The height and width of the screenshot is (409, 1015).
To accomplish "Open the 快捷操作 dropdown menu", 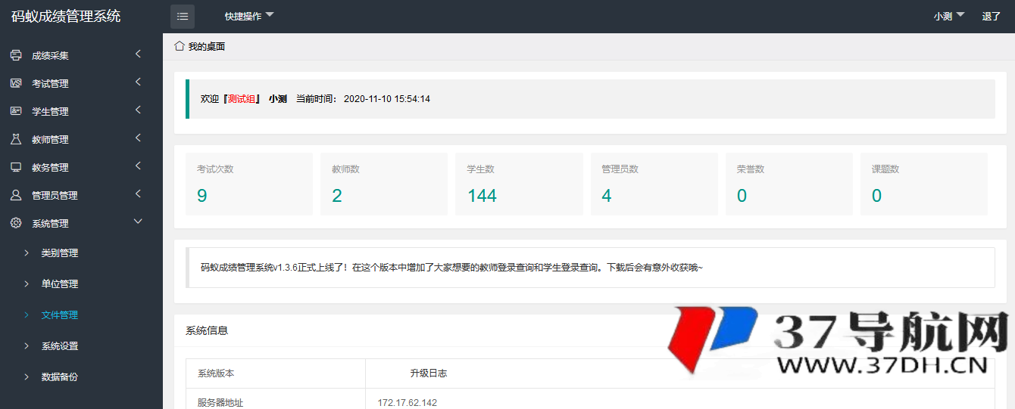I will click(249, 17).
